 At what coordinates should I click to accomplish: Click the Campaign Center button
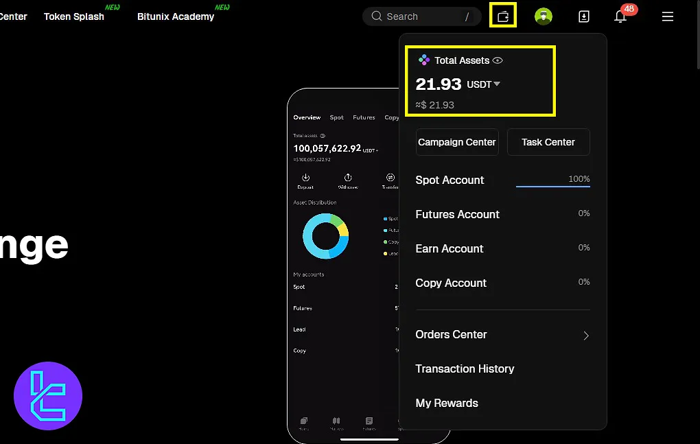point(457,142)
